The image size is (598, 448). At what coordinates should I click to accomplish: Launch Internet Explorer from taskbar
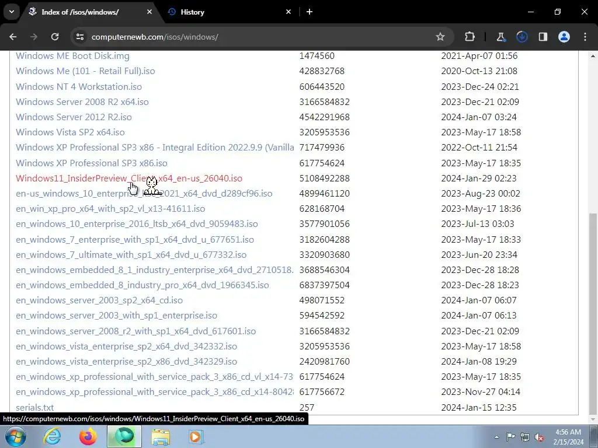(x=52, y=436)
